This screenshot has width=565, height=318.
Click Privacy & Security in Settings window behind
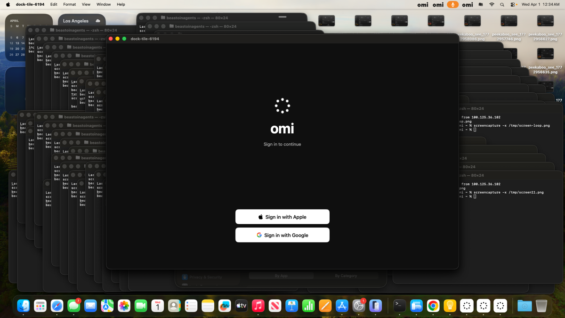202,277
